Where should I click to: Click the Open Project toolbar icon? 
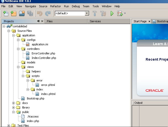point(22,14)
